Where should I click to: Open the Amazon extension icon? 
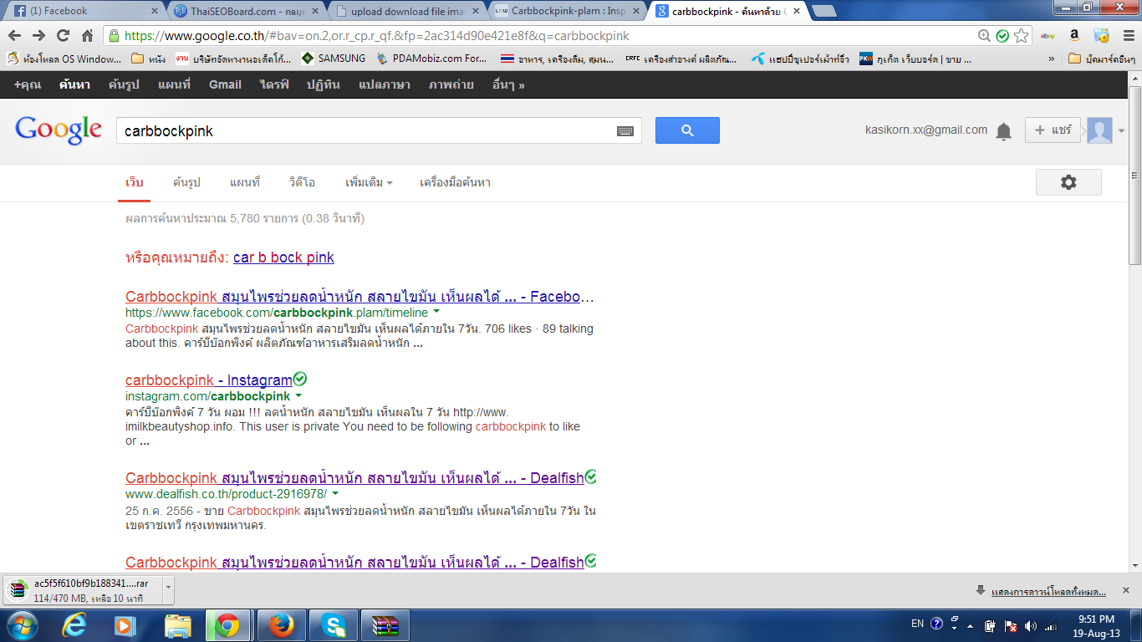pyautogui.click(x=1074, y=36)
